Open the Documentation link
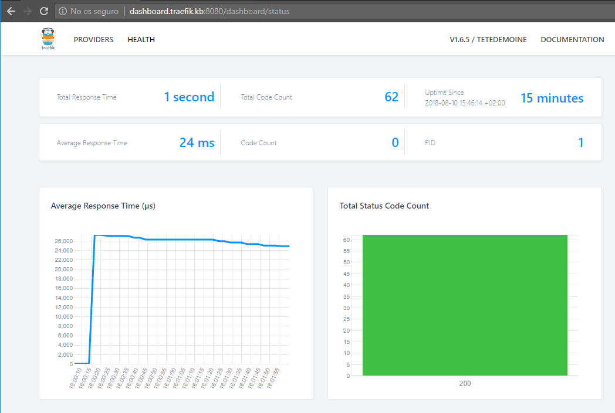Screen dimensions: 615x413 pos(572,39)
